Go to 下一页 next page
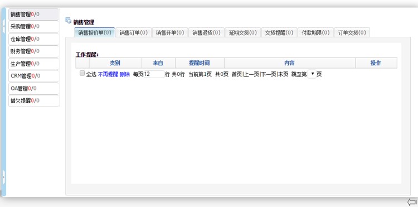418x207 pixels. 269,74
